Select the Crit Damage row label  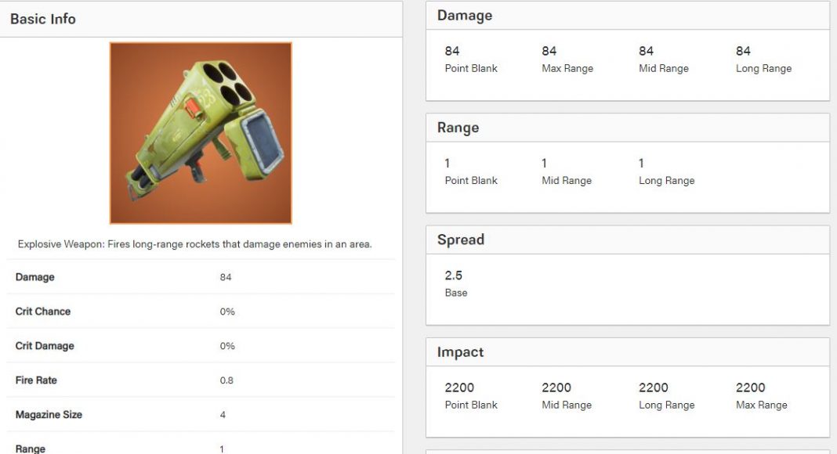[45, 346]
